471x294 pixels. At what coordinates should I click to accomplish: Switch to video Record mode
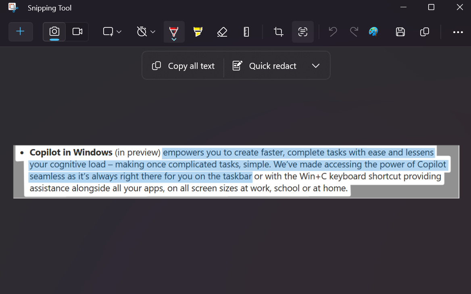pos(77,31)
